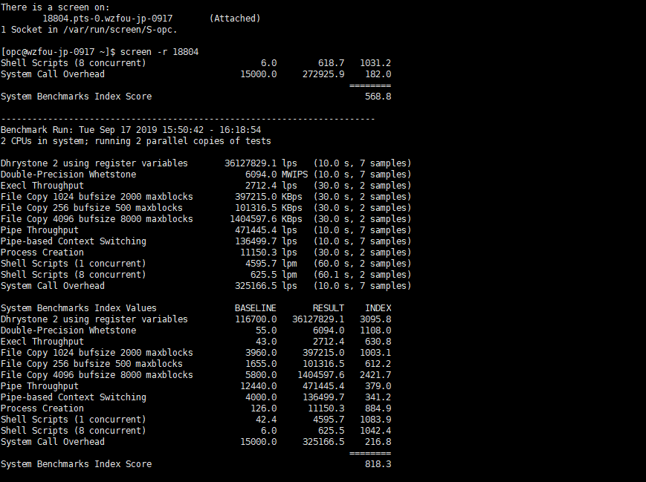Select the socket path /var/run/screen/S-opc.
646x482 pixels.
click(x=118, y=30)
